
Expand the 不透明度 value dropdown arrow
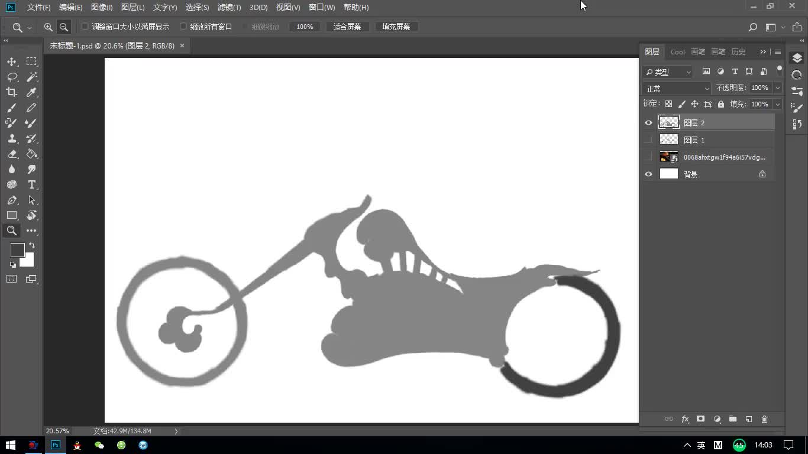(777, 88)
